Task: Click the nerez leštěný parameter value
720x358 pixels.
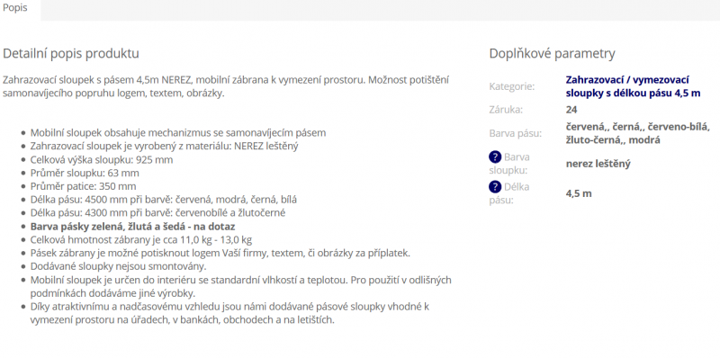Action: coord(598,164)
